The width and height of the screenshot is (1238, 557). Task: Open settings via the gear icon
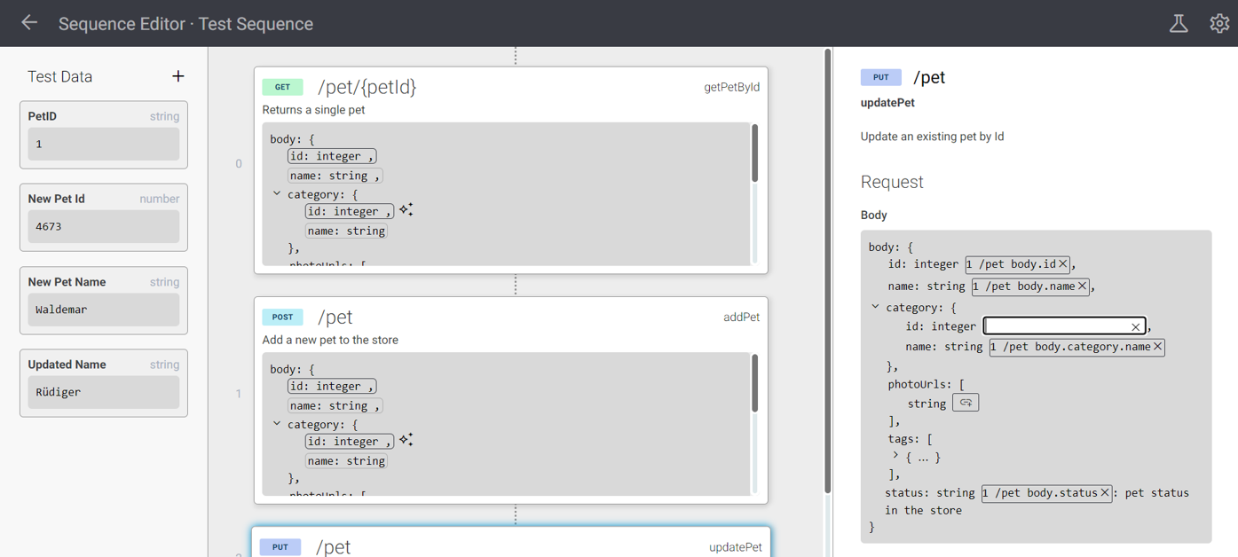(x=1219, y=24)
